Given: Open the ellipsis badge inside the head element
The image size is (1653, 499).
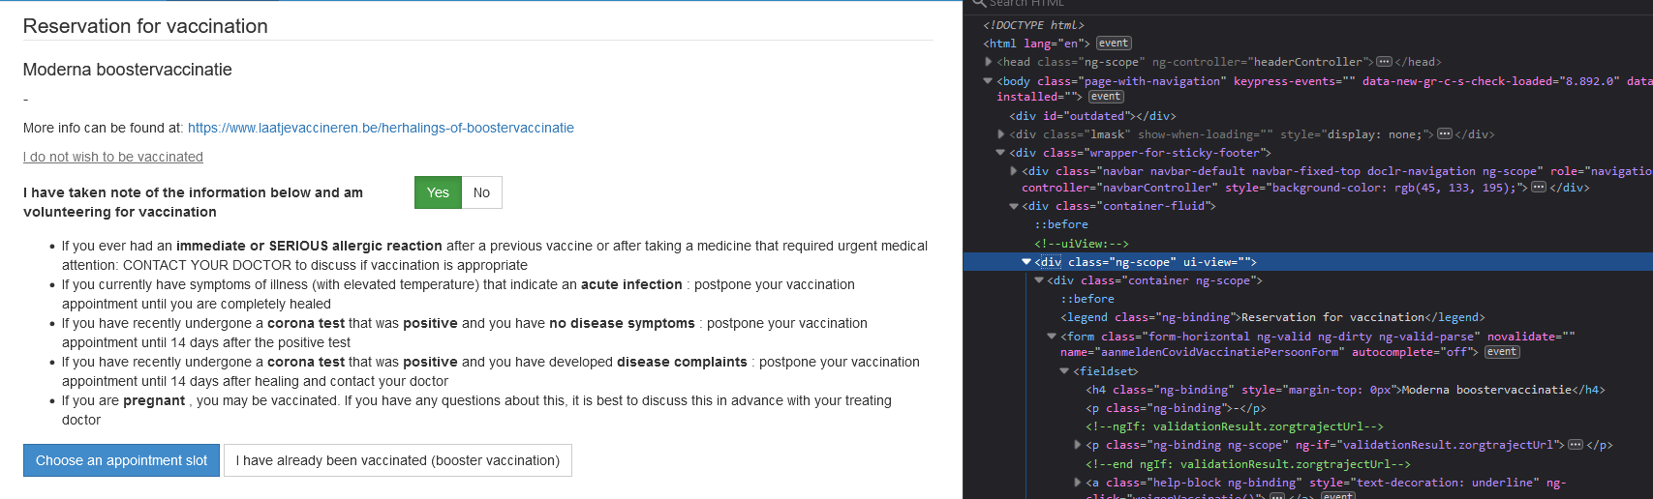Looking at the screenshot, I should (1384, 62).
